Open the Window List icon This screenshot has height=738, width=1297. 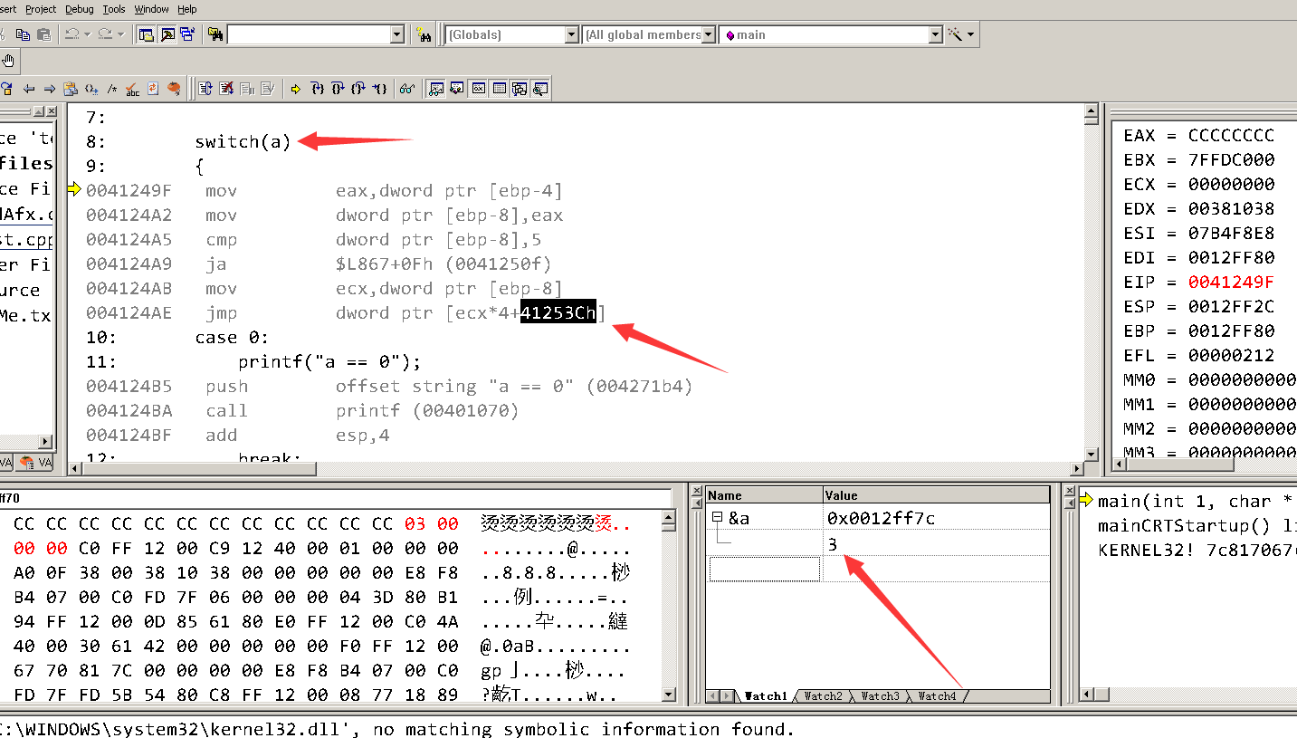[x=187, y=34]
